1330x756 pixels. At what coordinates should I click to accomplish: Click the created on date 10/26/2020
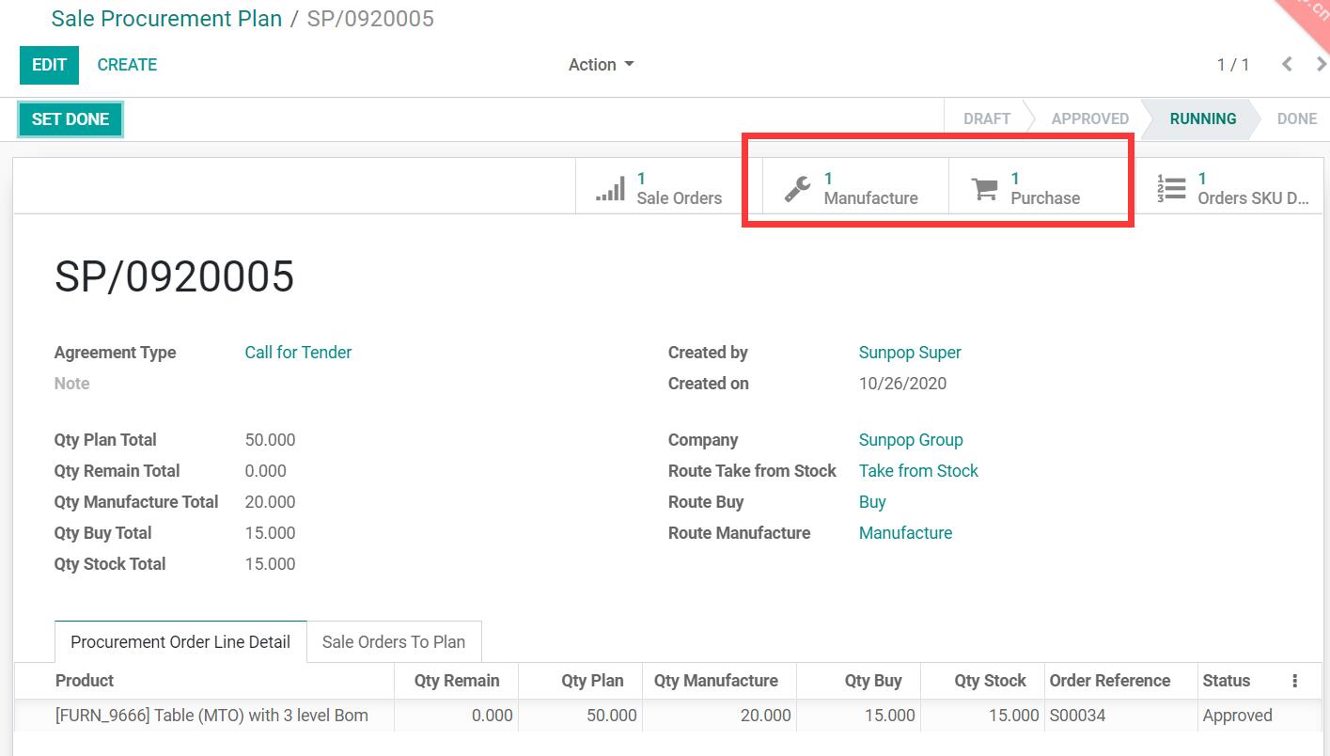coord(902,384)
